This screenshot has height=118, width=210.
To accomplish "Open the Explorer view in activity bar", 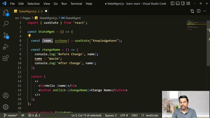I will click(6, 13).
